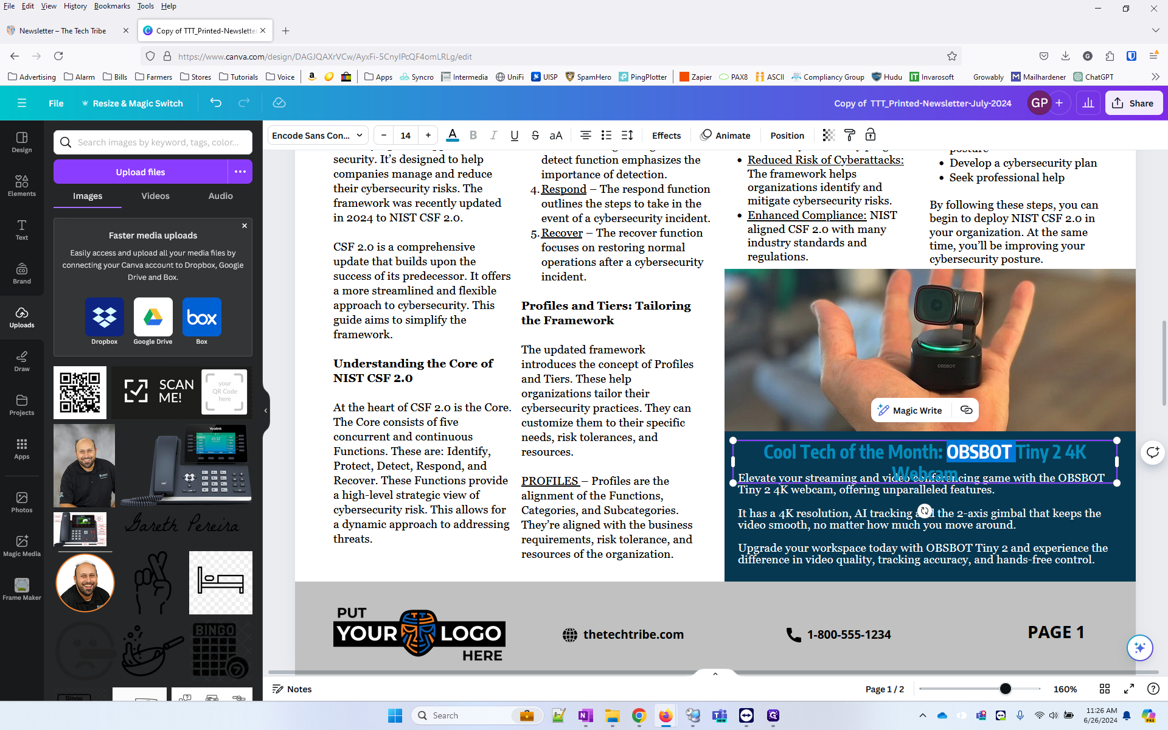Open Firefox Bookmarks menu
Image resolution: width=1168 pixels, height=730 pixels.
(x=112, y=6)
